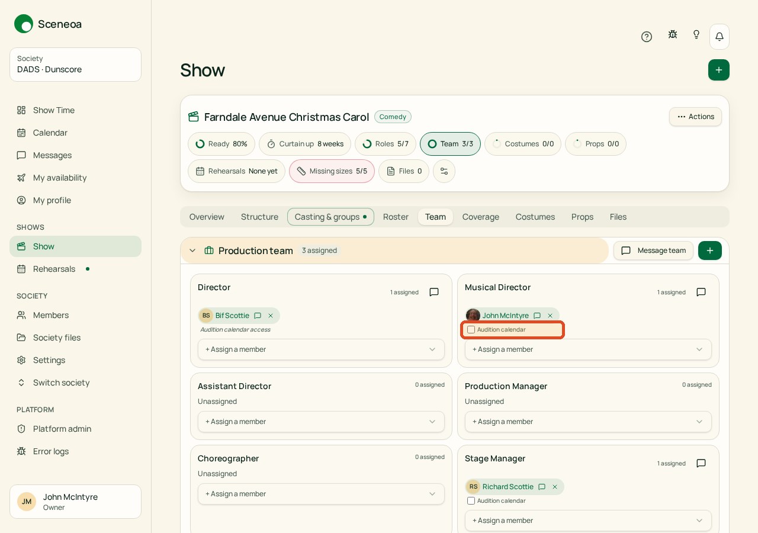
Task: Click the green plus button beside Show heading
Action: [719, 70]
